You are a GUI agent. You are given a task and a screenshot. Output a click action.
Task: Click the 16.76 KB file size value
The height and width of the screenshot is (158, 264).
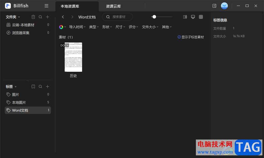point(239,36)
